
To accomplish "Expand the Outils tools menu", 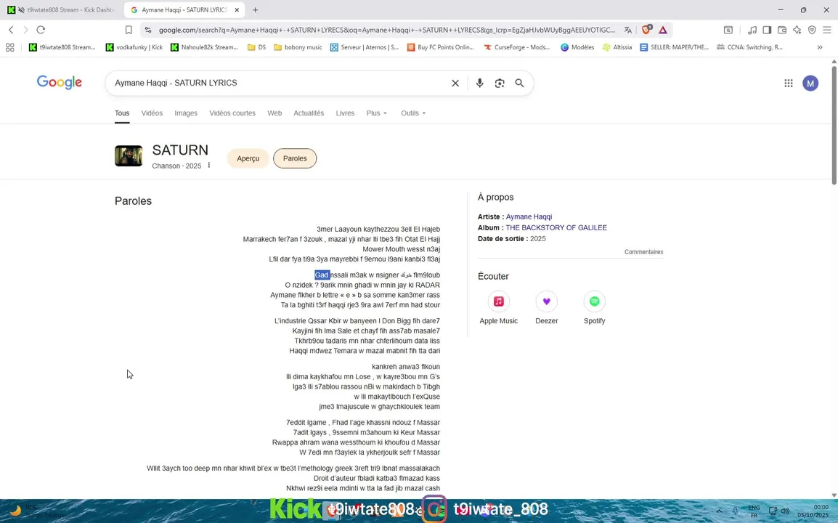I will click(413, 113).
